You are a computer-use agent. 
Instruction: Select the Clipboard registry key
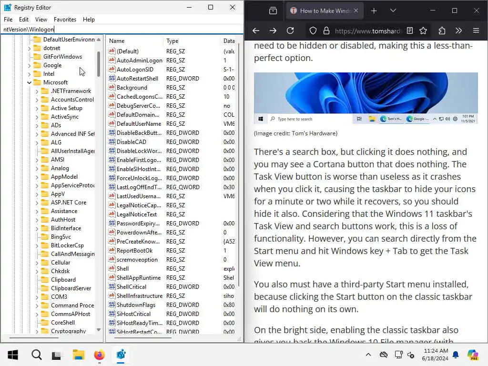tap(63, 279)
